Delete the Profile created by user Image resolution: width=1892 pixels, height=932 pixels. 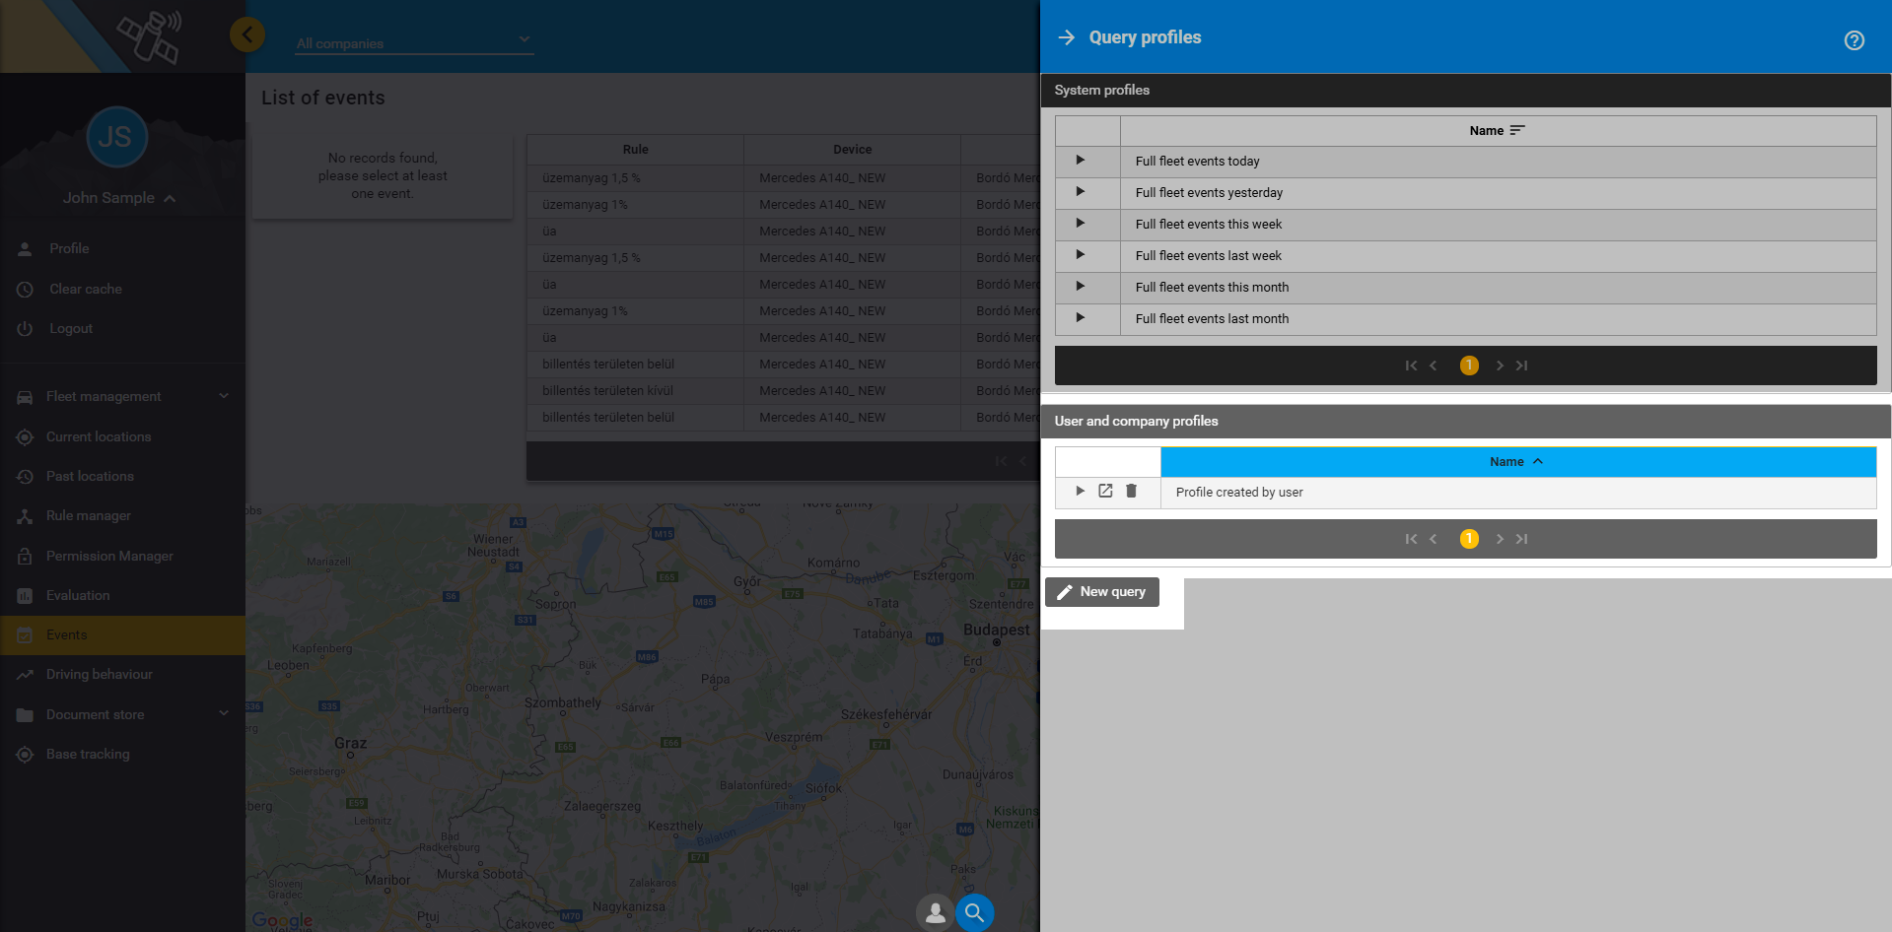(x=1131, y=491)
